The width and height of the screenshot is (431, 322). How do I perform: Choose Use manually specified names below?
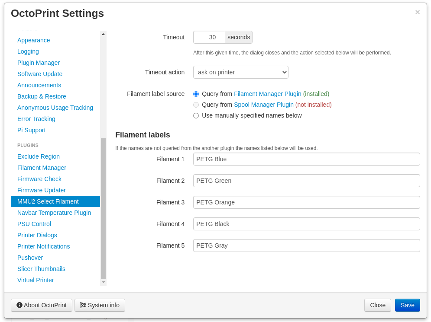click(196, 115)
